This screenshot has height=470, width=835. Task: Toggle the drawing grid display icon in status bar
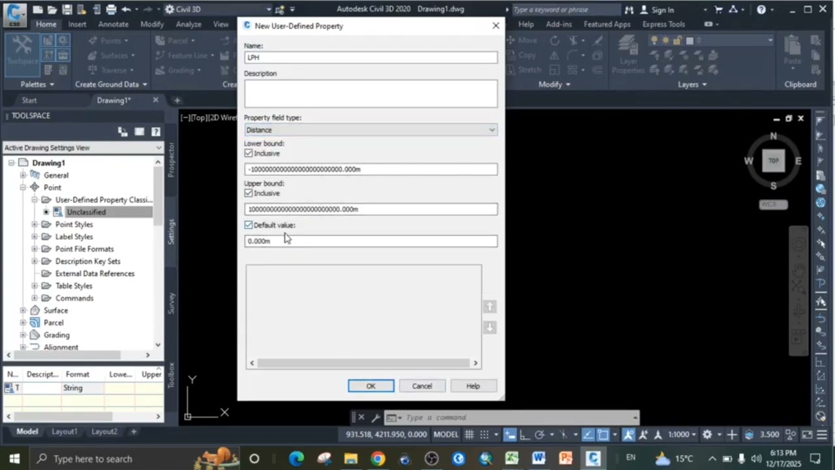468,435
